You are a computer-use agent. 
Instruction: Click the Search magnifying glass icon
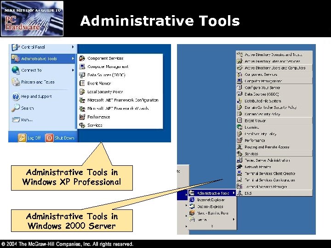point(16,108)
